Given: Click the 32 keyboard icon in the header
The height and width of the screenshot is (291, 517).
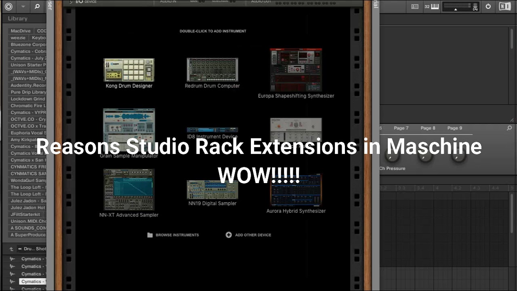Looking at the screenshot, I should tap(431, 6).
